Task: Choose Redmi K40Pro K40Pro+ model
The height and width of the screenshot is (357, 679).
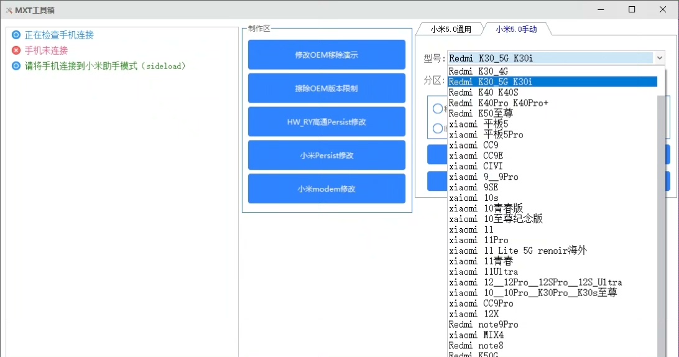Action: [553, 103]
